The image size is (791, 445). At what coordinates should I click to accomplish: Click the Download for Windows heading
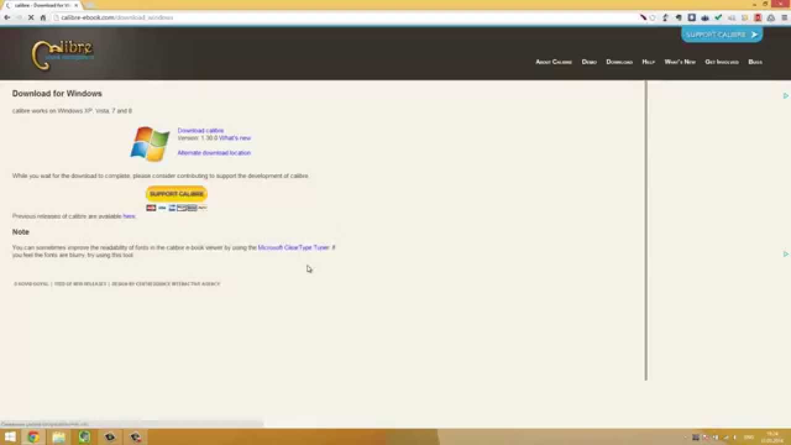(x=57, y=93)
